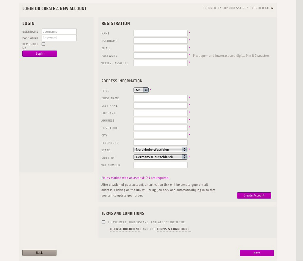Click the VAT Number field

[x=161, y=165]
